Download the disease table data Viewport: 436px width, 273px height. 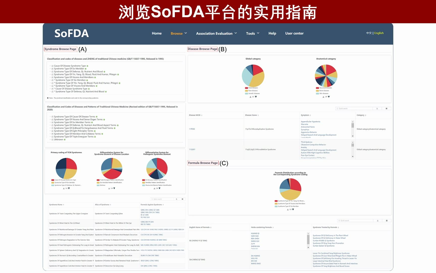pos(377,108)
